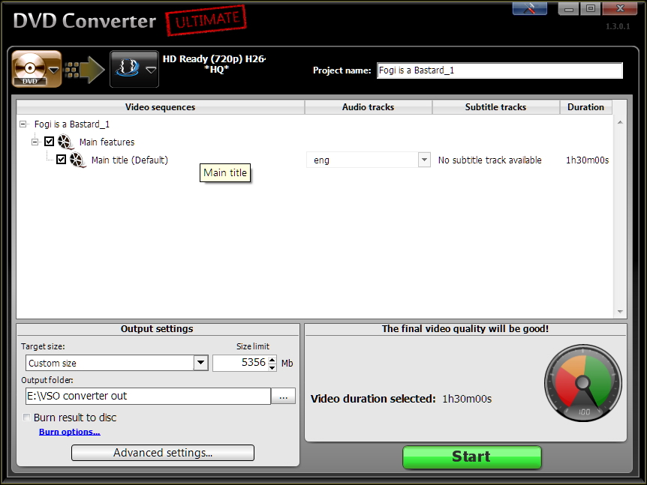Collapse the Main features tree node
This screenshot has height=485, width=647.
(35, 142)
